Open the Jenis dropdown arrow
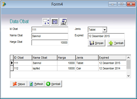This screenshot has width=137, height=99. coord(105,30)
